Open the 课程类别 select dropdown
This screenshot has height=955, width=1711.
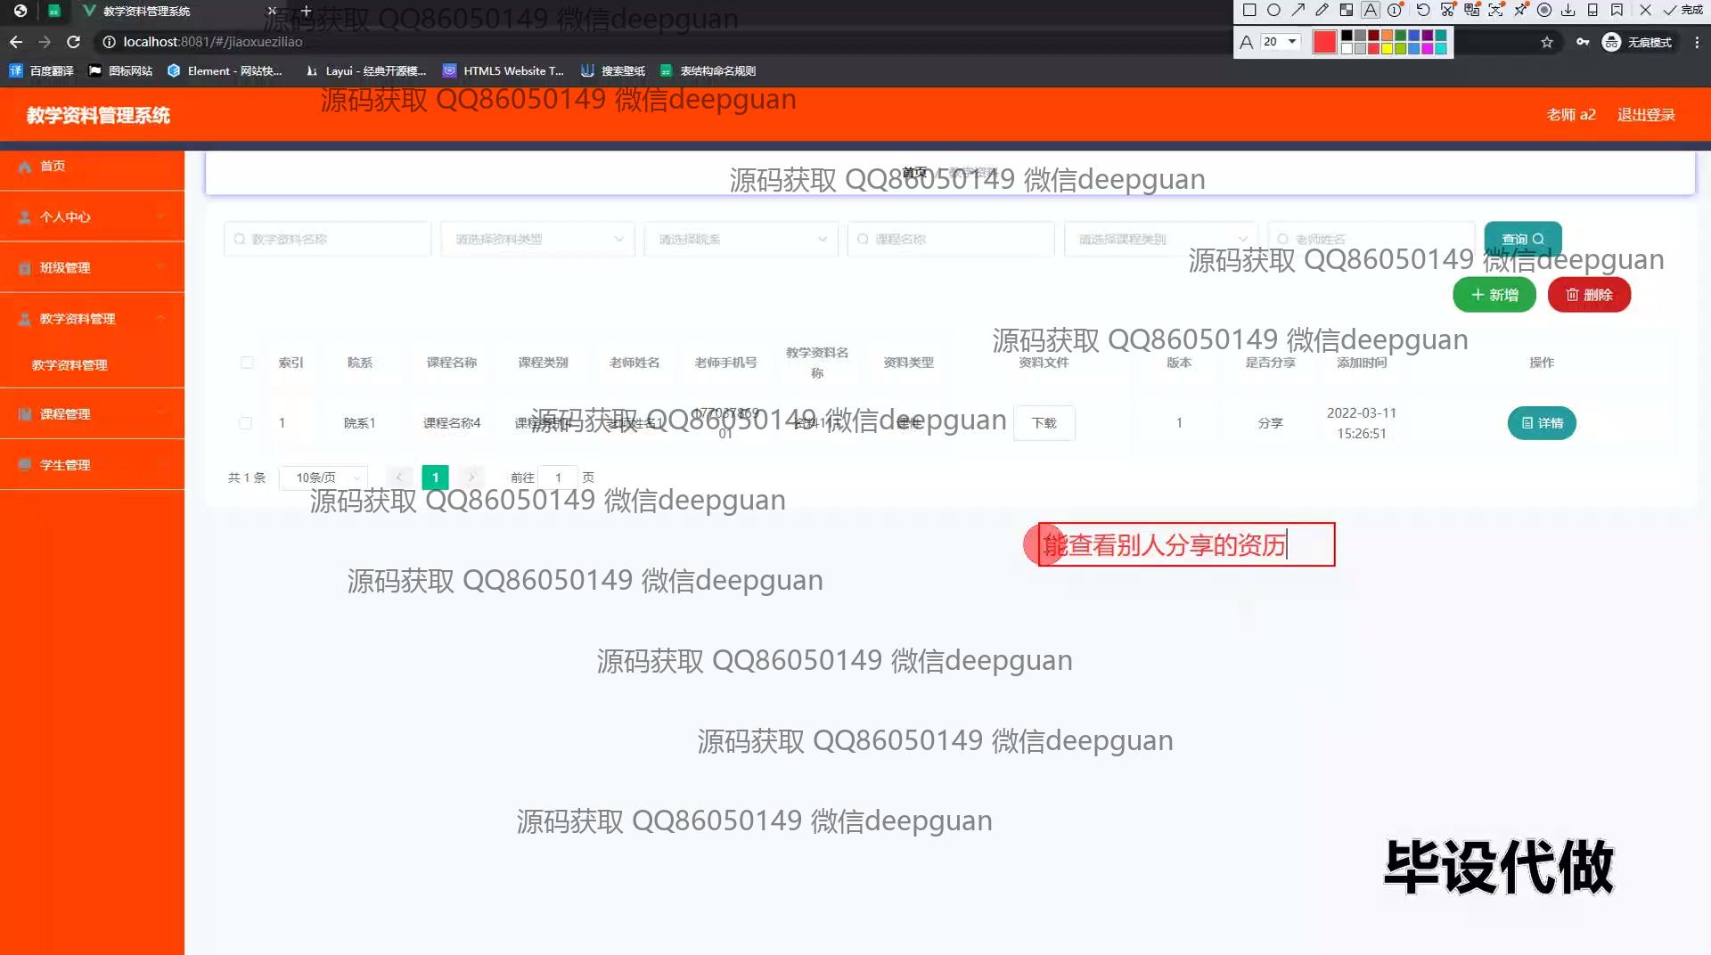(x=1161, y=239)
